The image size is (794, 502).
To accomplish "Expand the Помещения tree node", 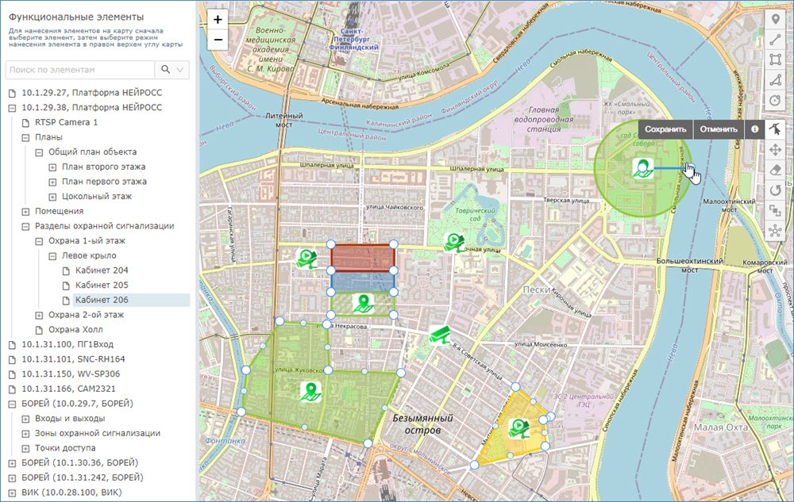I will tap(25, 212).
